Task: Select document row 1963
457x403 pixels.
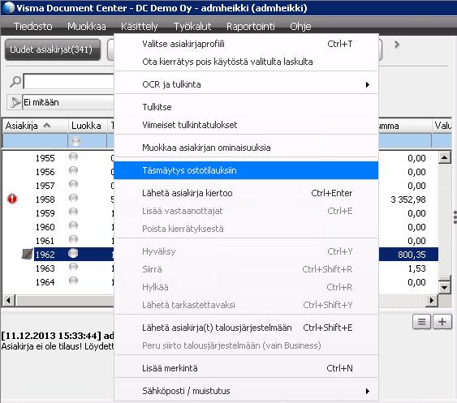Action: [45, 268]
